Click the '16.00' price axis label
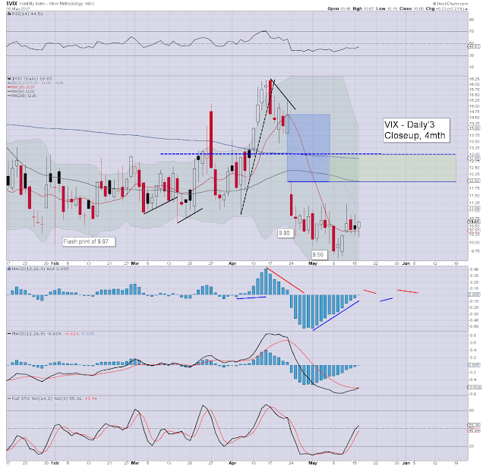This screenshot has height=466, width=486. pyautogui.click(x=475, y=84)
